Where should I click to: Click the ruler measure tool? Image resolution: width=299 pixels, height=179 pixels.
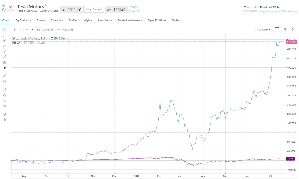pos(4,76)
